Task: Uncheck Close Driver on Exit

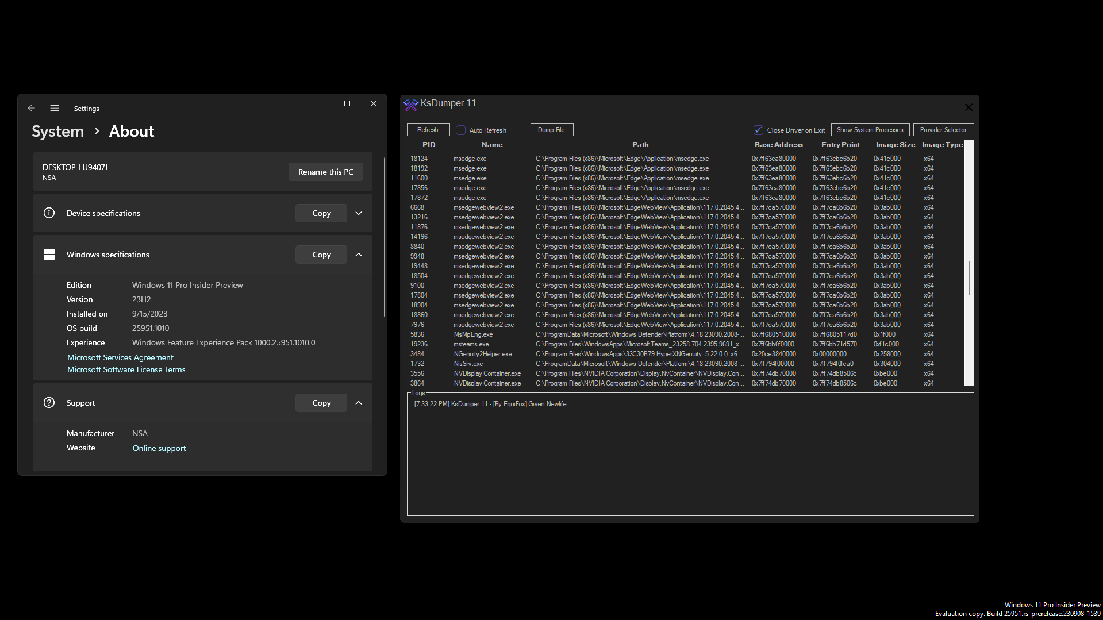Action: tap(759, 130)
